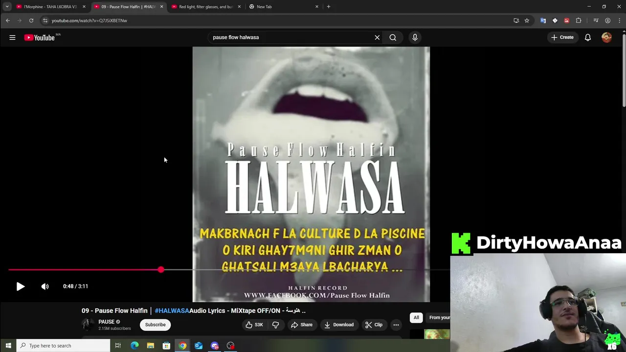The width and height of the screenshot is (626, 352).
Task: Open Outlook from taskbar
Action: tap(199, 346)
